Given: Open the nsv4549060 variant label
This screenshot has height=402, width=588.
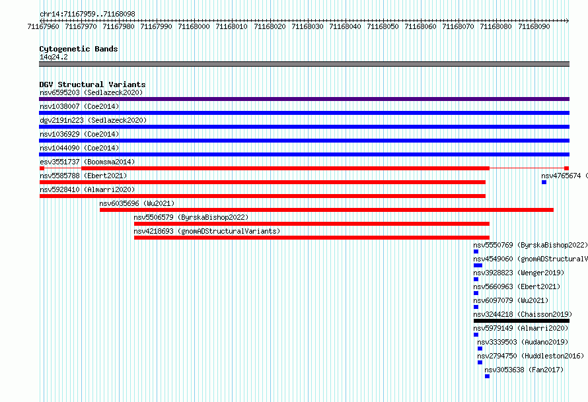Looking at the screenshot, I should [531, 259].
